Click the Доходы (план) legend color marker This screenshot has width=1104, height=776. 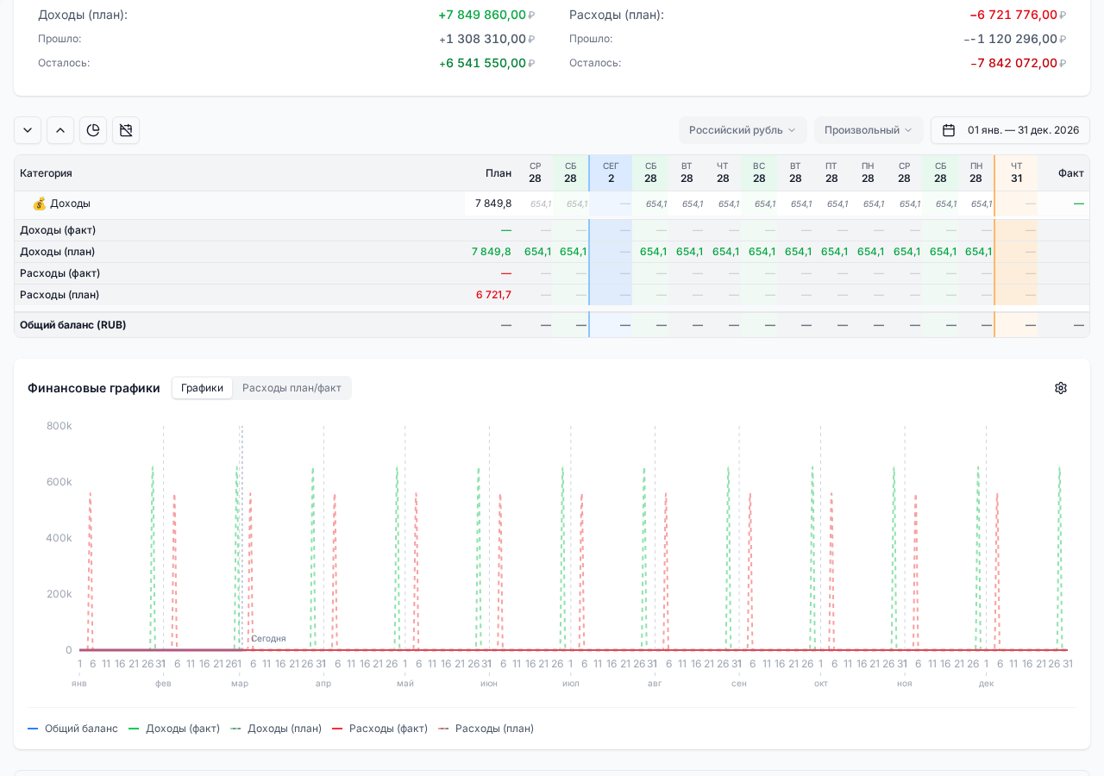click(x=235, y=729)
